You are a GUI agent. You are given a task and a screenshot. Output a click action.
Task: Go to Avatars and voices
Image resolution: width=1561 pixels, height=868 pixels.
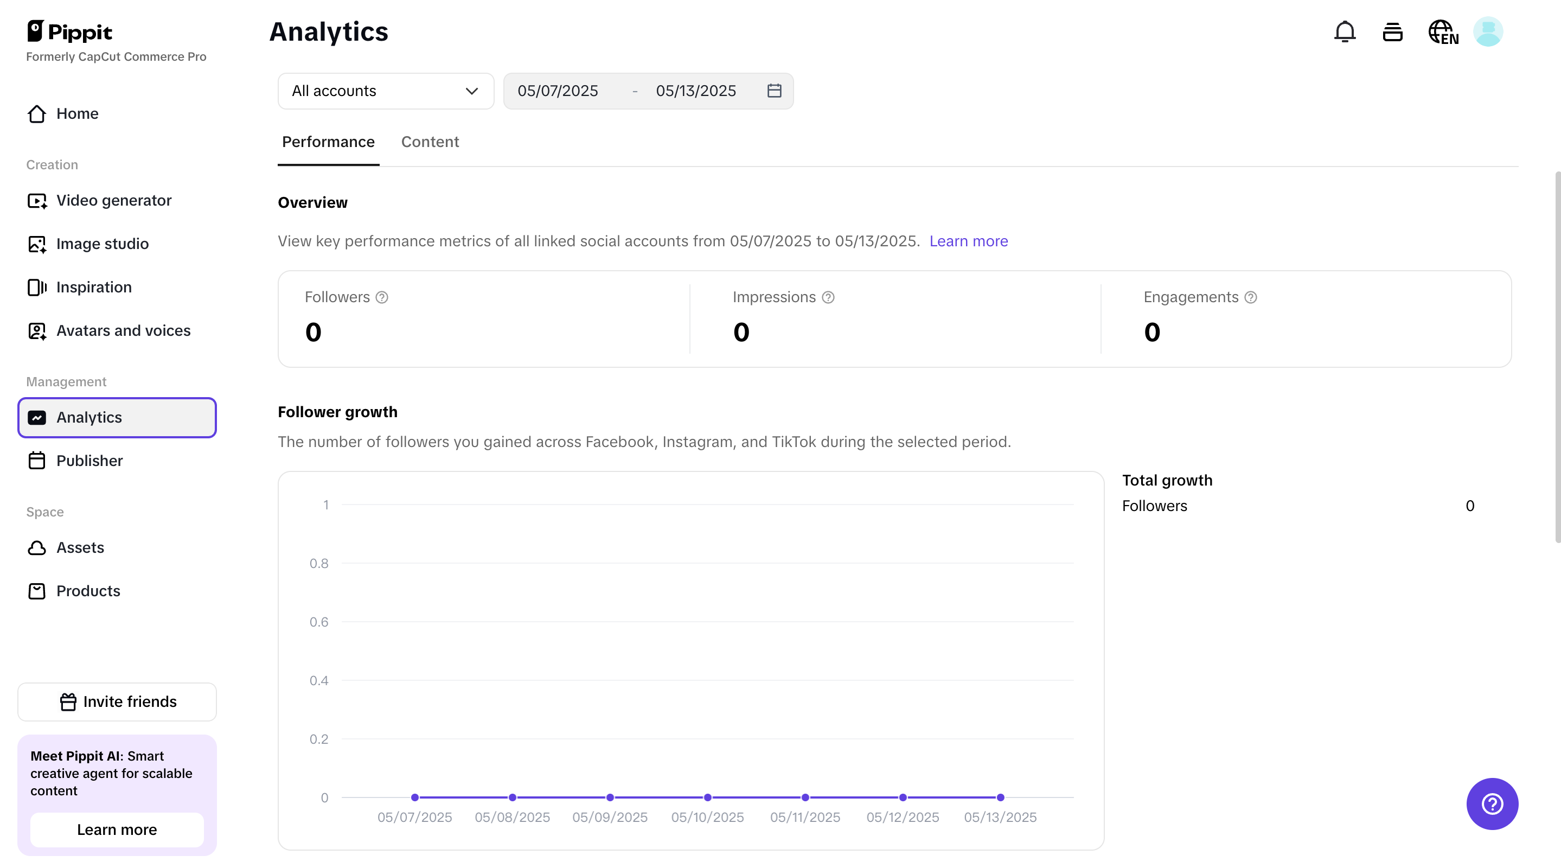tap(123, 331)
